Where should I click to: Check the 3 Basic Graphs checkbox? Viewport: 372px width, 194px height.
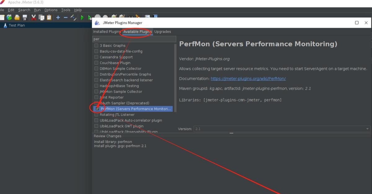coord(96,46)
